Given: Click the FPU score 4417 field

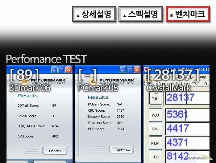Looking at the screenshot, I should (x=187, y=129).
